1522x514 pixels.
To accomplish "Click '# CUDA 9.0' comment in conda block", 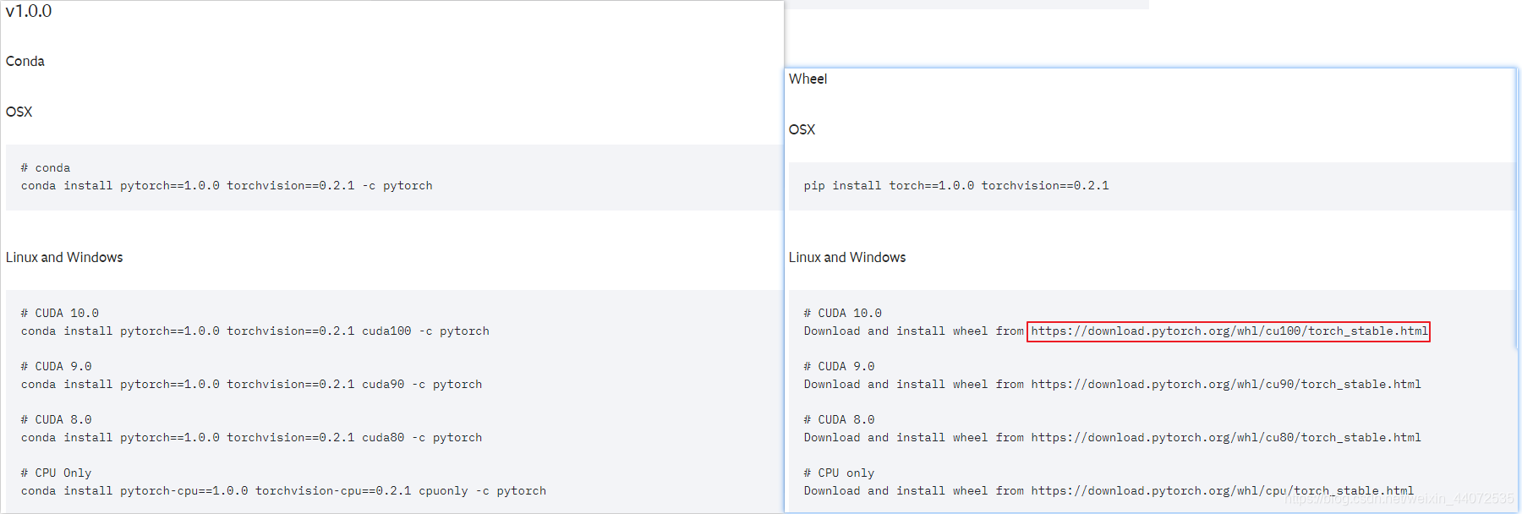I will (x=56, y=367).
